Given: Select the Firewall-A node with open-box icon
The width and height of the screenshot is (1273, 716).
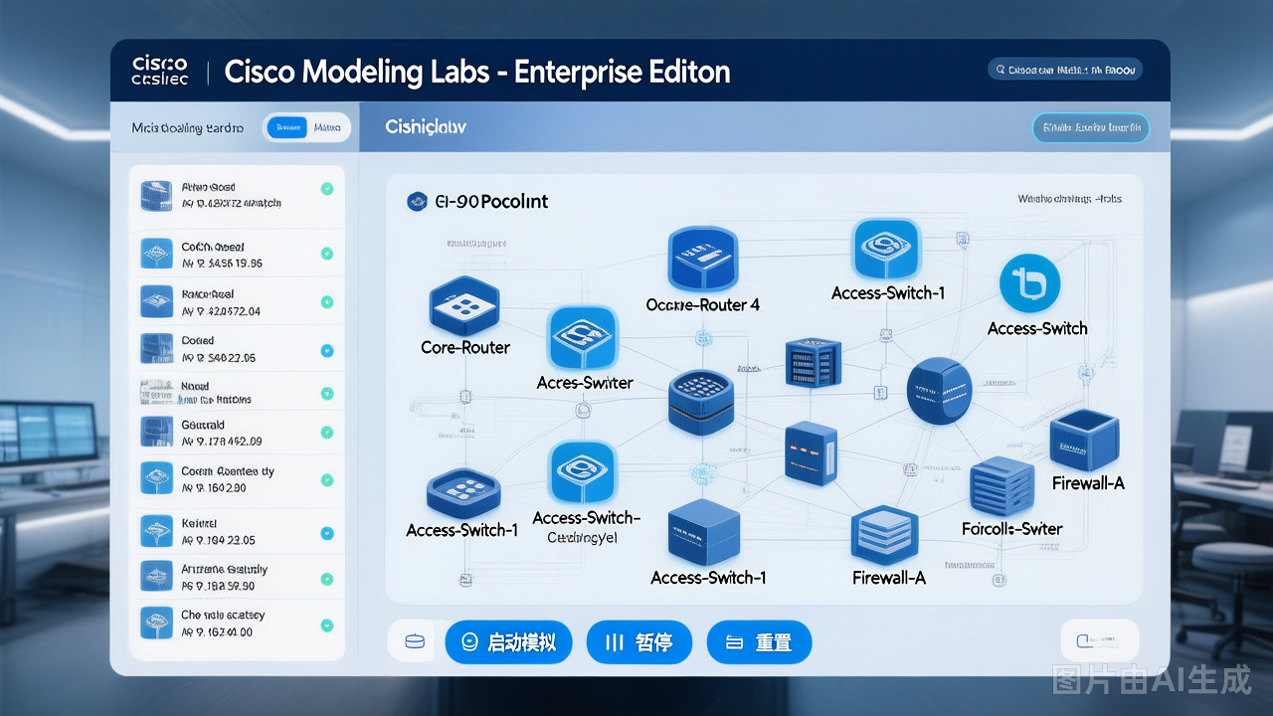Looking at the screenshot, I should pos(1086,441).
